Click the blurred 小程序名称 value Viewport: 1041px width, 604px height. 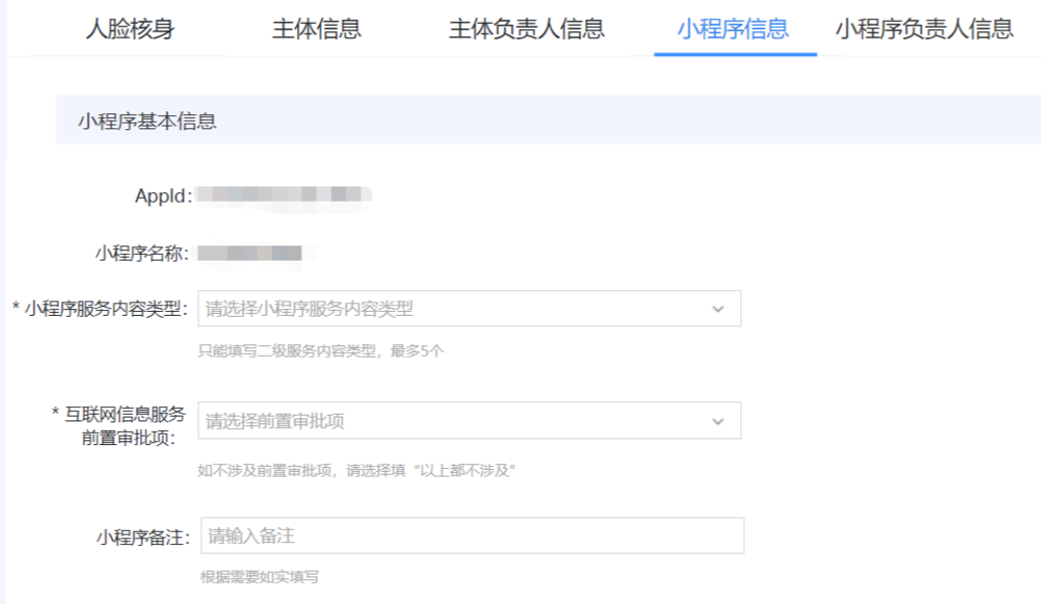[252, 253]
